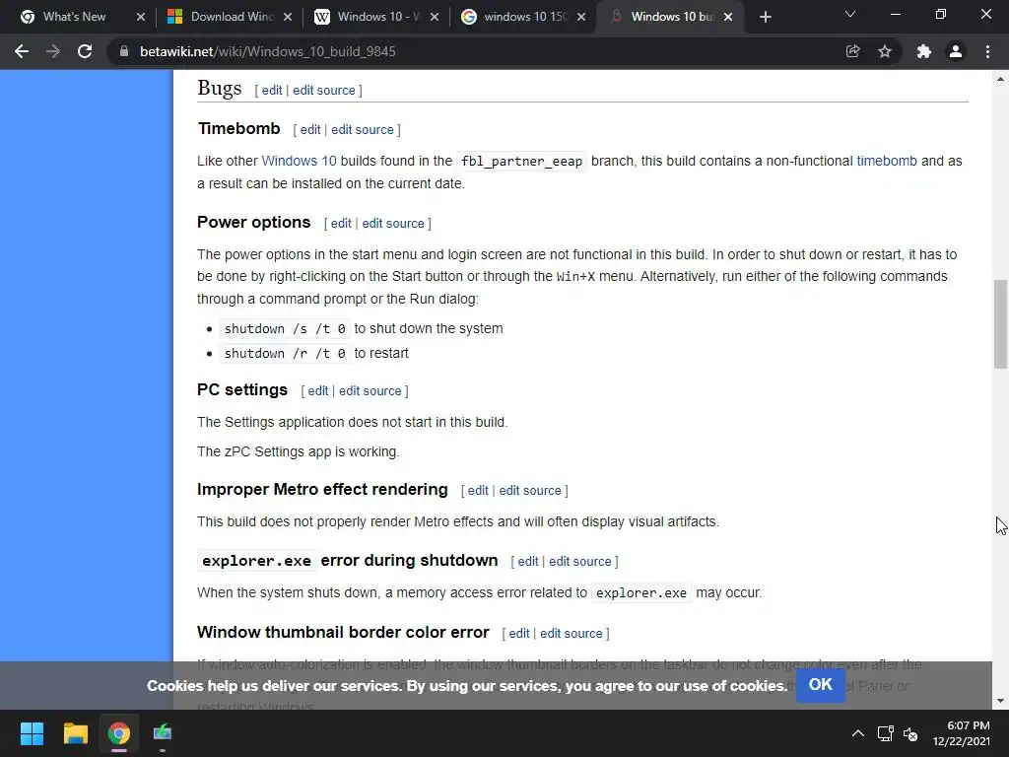Edit source of PC settings section
Image resolution: width=1009 pixels, height=757 pixels.
(370, 390)
